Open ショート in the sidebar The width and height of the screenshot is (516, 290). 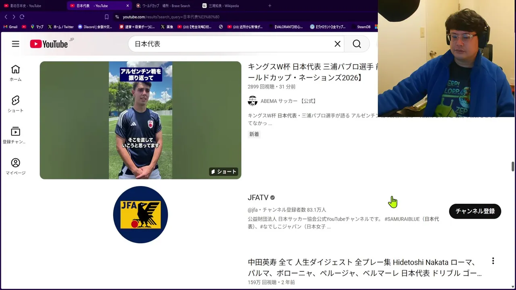pos(15,104)
